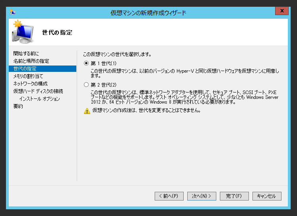Click the キャンセル button
This screenshot has height=216, width=297.
coord(267,196)
